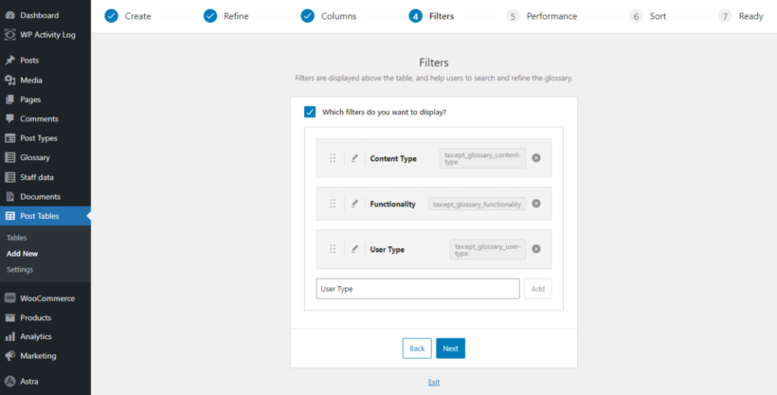Click the Analytics bar chart icon
This screenshot has height=395, width=777.
pyautogui.click(x=9, y=336)
